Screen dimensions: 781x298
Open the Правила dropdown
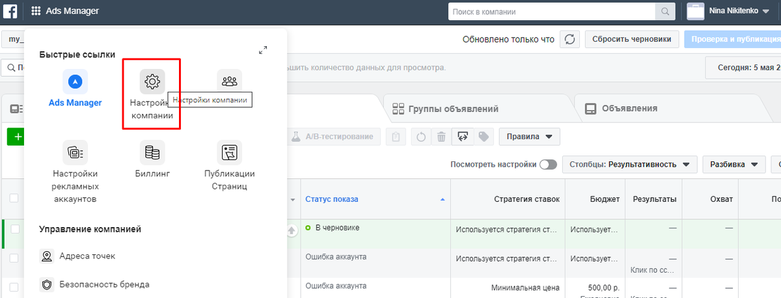pos(529,137)
